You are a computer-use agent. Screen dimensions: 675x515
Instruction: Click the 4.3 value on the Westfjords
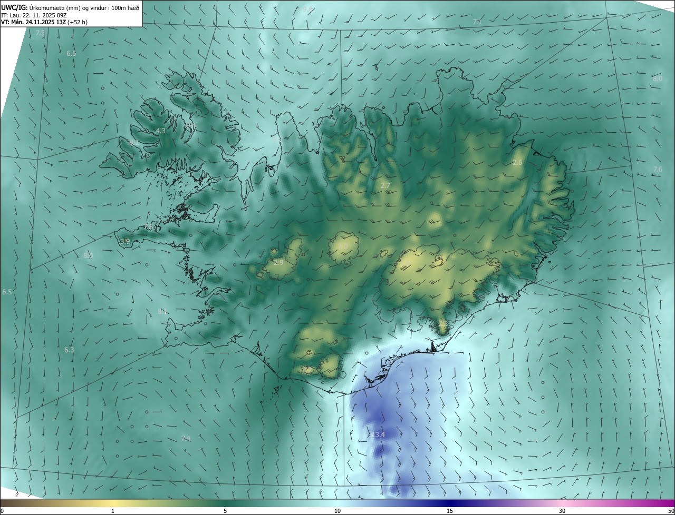click(x=161, y=131)
